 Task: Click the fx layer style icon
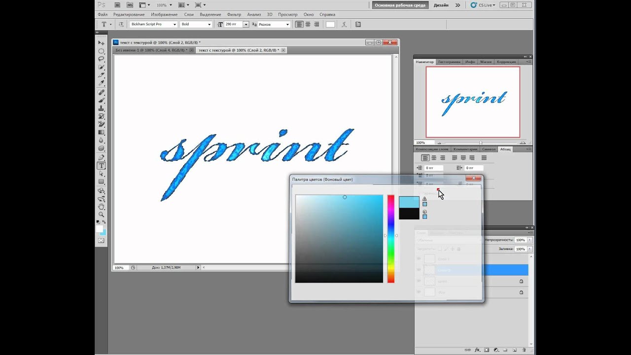(477, 350)
